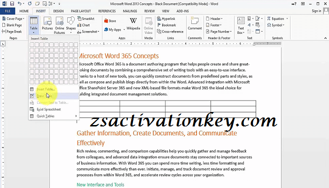Screen dimensions: 329x188
Task: Insert a Chart from the ribbon
Action: pyautogui.click(x=84, y=25)
